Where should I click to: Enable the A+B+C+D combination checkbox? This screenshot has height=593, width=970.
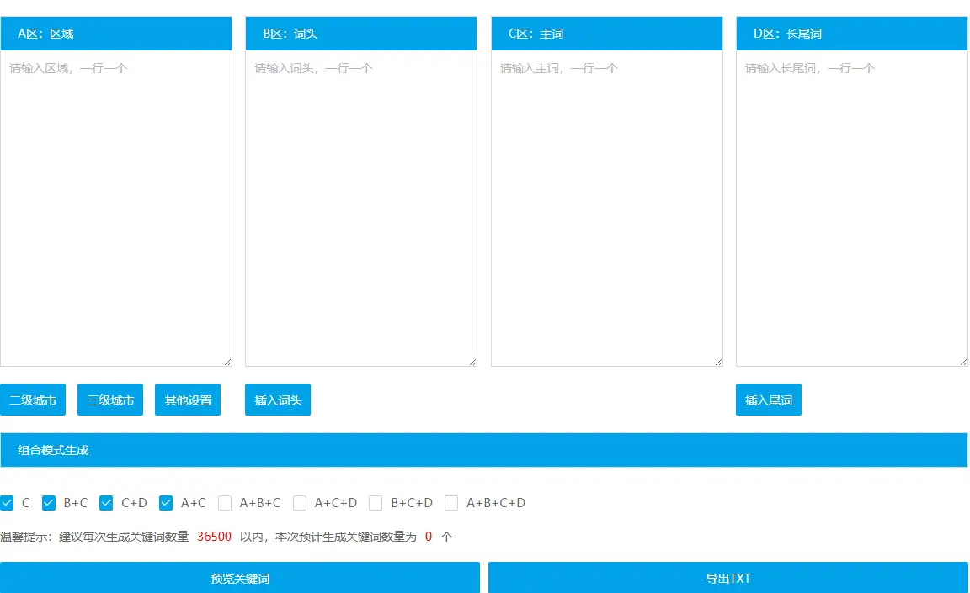(x=451, y=502)
